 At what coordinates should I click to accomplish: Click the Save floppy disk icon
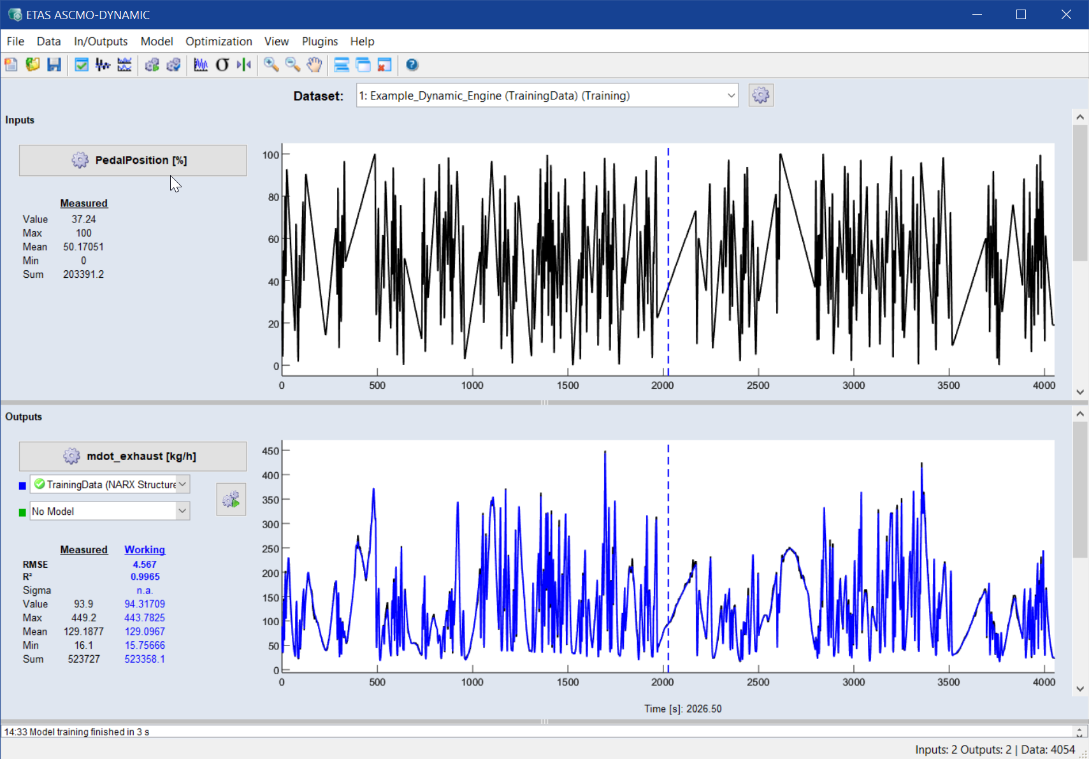(54, 64)
